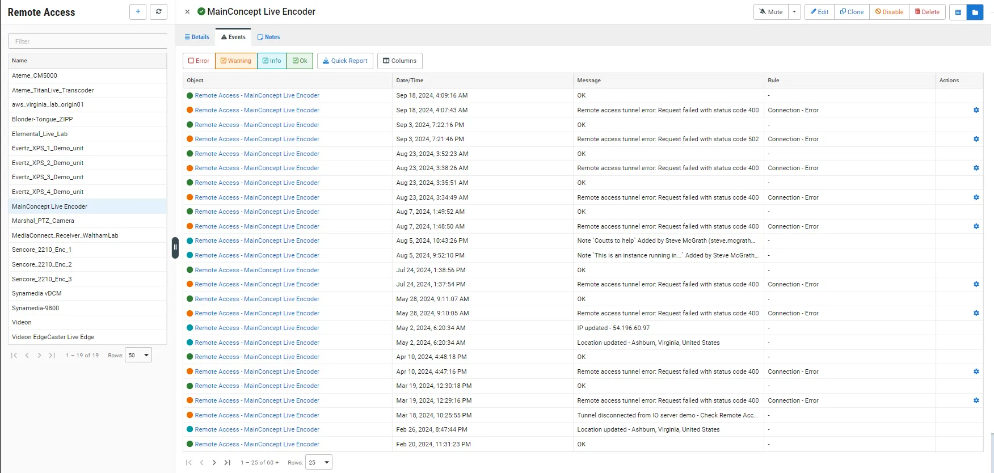
Task: Switch to the Details tab
Action: (x=197, y=37)
